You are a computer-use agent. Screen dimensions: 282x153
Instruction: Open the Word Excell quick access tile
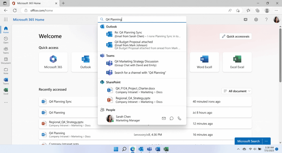coord(204,62)
